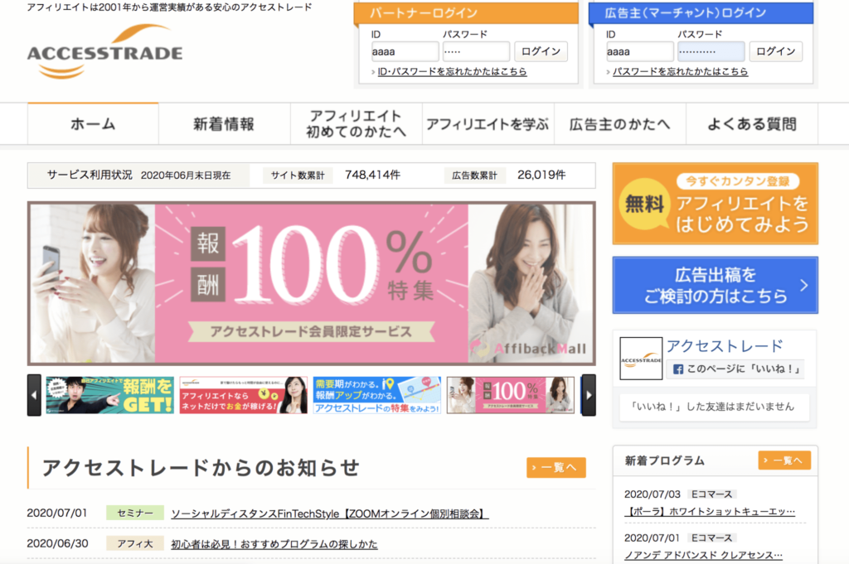Click the partner ログイン button
849x564 pixels.
(x=541, y=51)
